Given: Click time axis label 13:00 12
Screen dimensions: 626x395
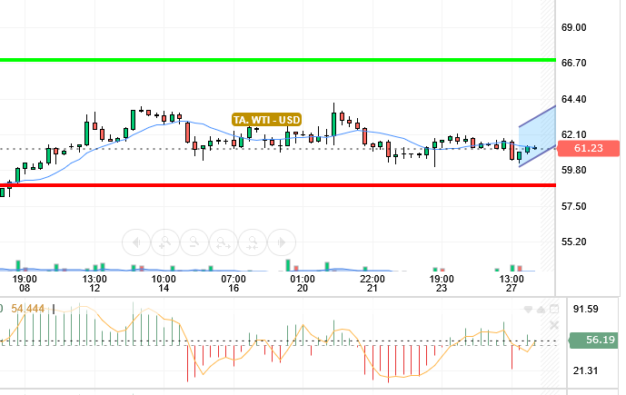Looking at the screenshot, I should (x=94, y=283).
